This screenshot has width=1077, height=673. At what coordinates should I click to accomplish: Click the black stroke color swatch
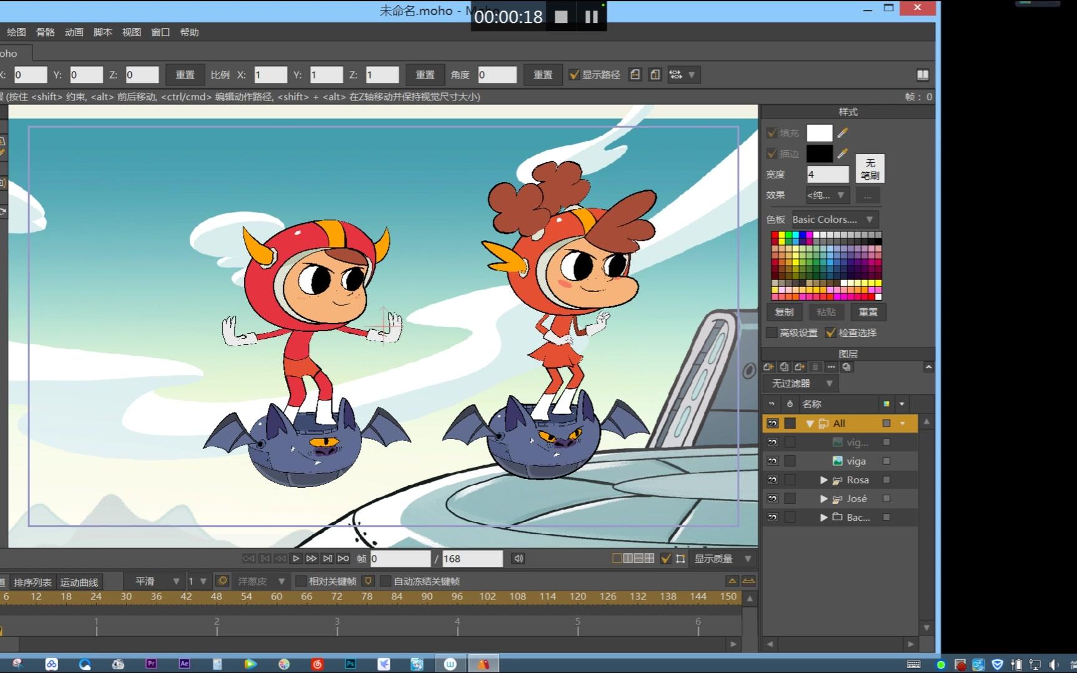(x=819, y=153)
